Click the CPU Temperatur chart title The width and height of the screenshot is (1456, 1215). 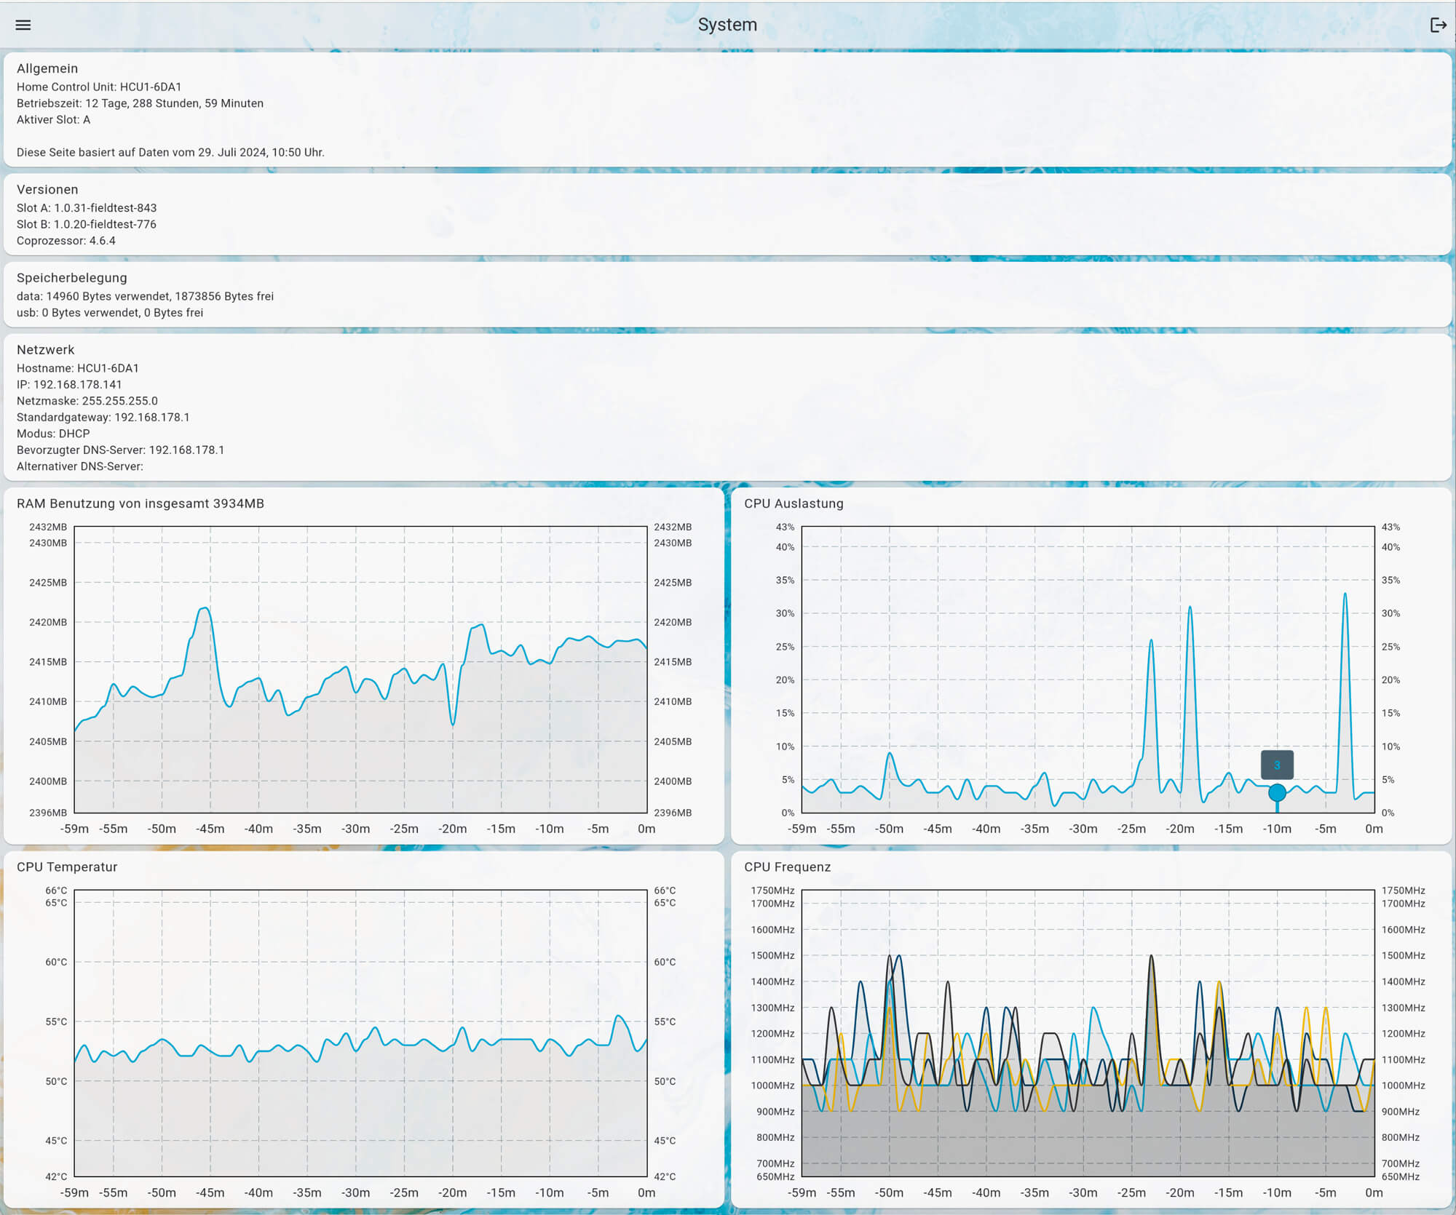pos(67,867)
